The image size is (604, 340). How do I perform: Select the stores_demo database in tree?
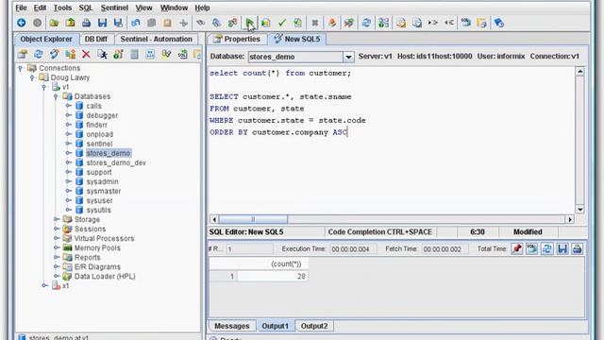click(109, 153)
